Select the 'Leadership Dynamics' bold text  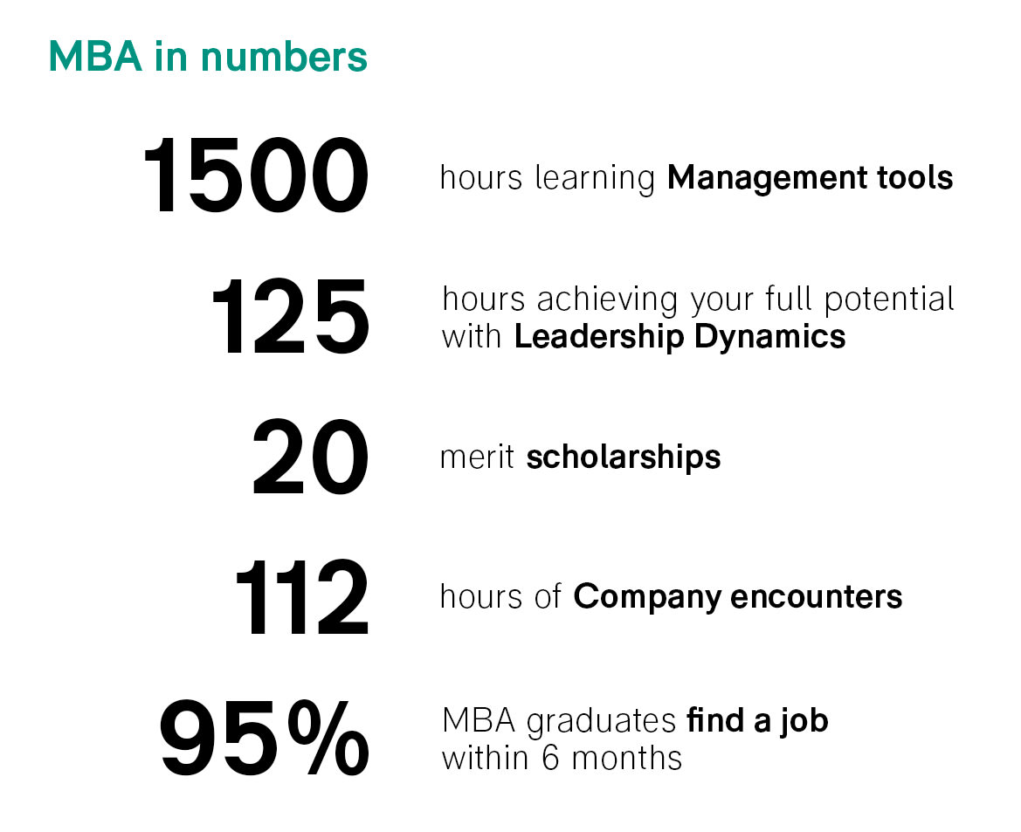680,337
